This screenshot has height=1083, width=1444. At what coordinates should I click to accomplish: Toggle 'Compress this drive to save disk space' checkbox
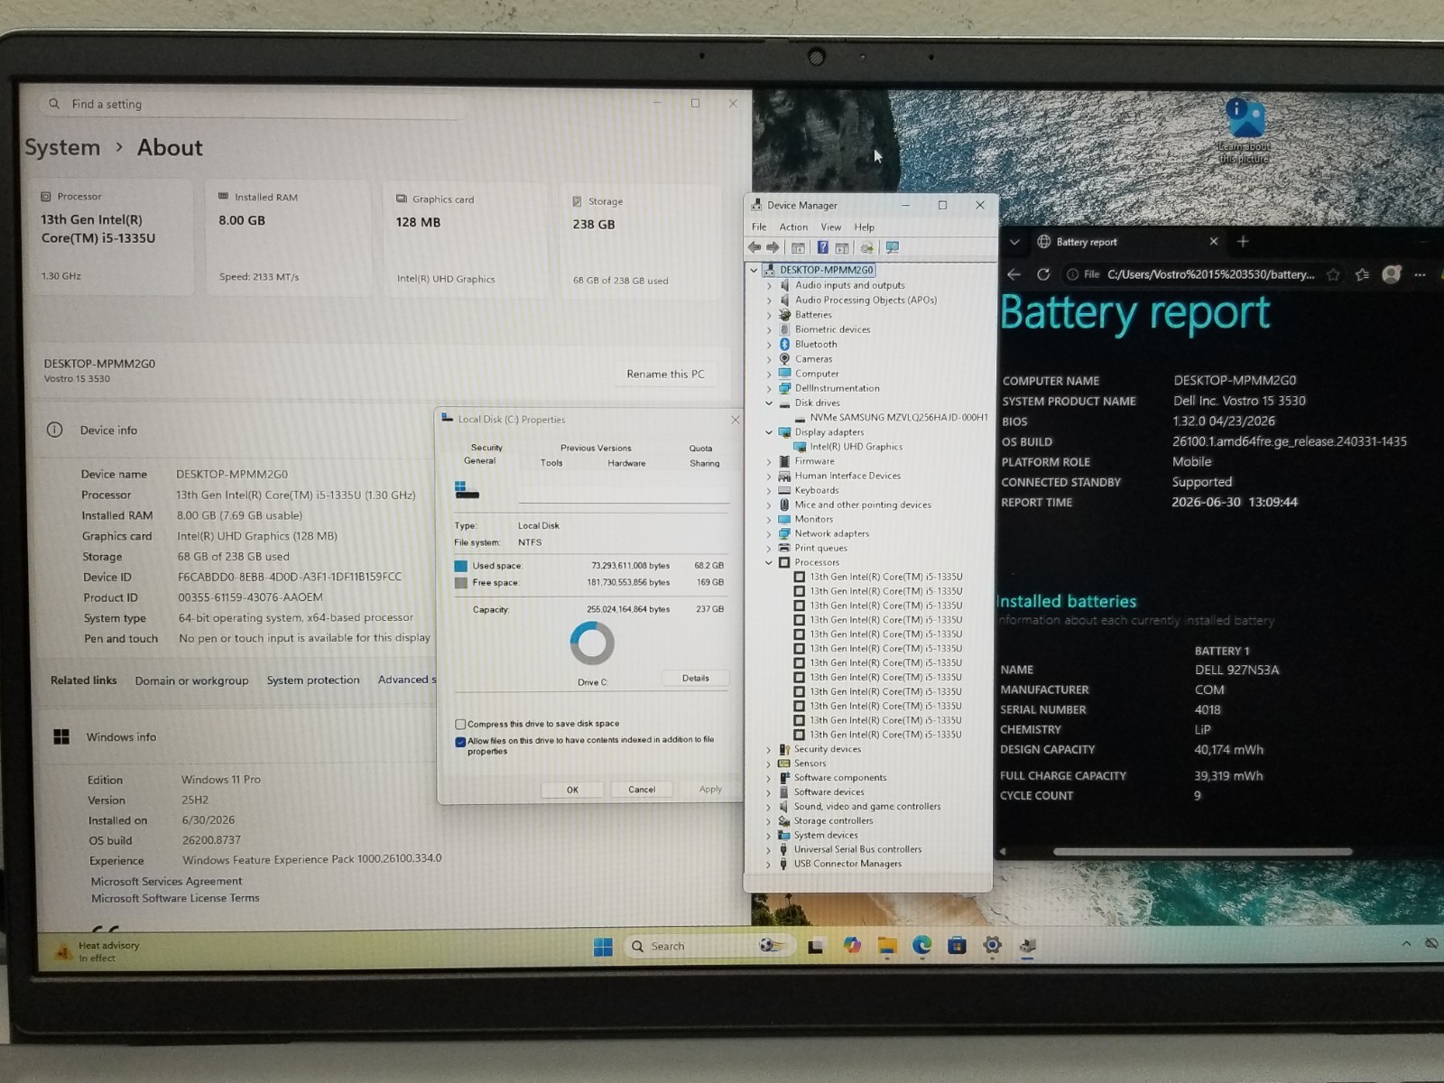460,724
